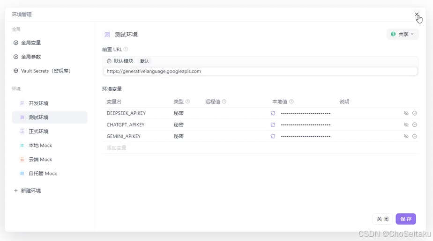
Task: Click the DEEPSEEK_APIKEY variable name
Action: click(x=126, y=113)
